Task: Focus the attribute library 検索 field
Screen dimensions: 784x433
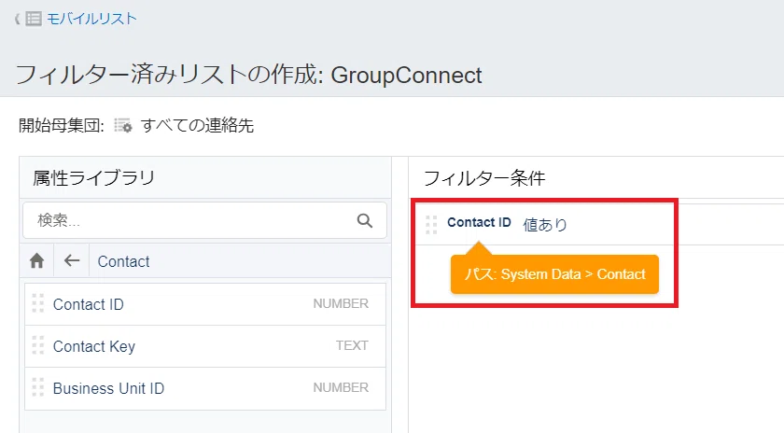Action: (x=204, y=220)
